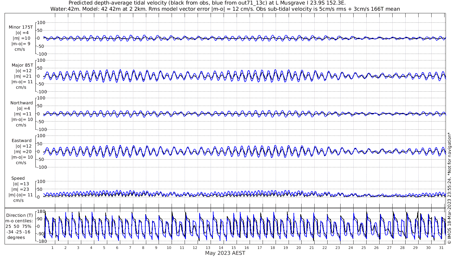
Task: Click the '180' y-axis label in the Direction panel
Action: click(41, 212)
